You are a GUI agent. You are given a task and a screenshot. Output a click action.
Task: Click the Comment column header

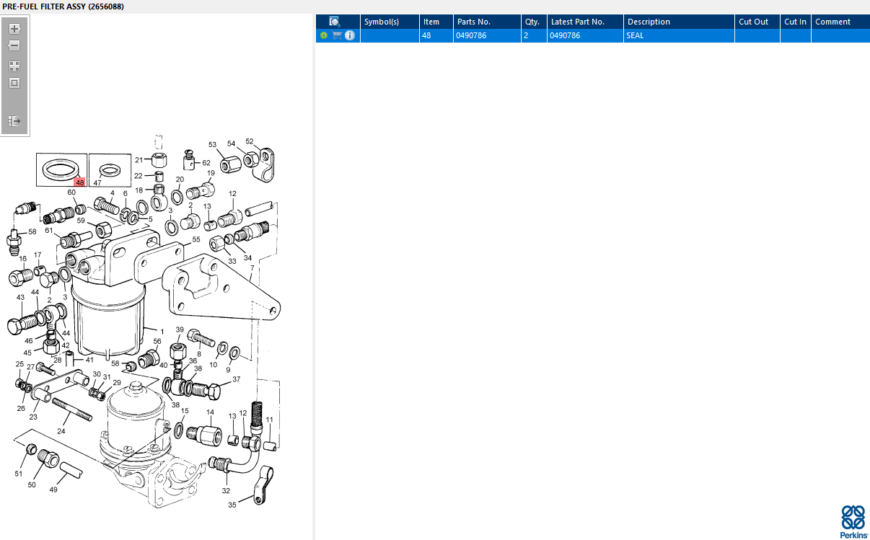pyautogui.click(x=840, y=22)
